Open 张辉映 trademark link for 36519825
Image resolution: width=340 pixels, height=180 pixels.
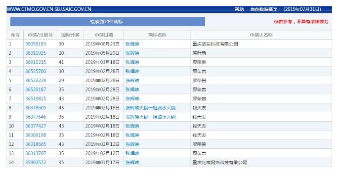tap(132, 99)
